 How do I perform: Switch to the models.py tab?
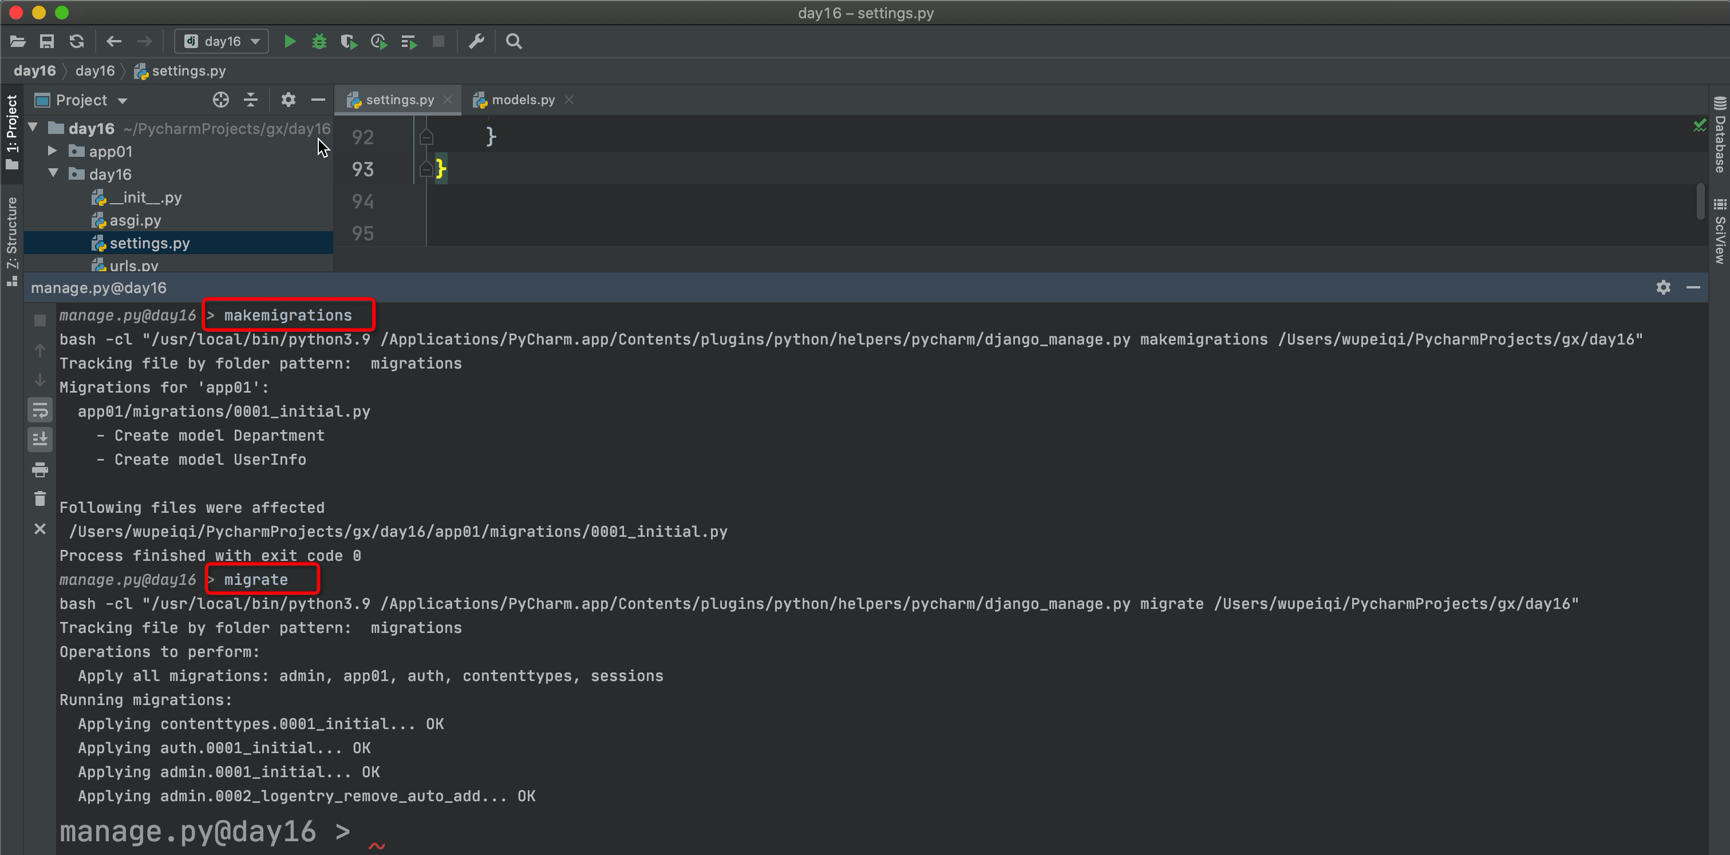(523, 100)
